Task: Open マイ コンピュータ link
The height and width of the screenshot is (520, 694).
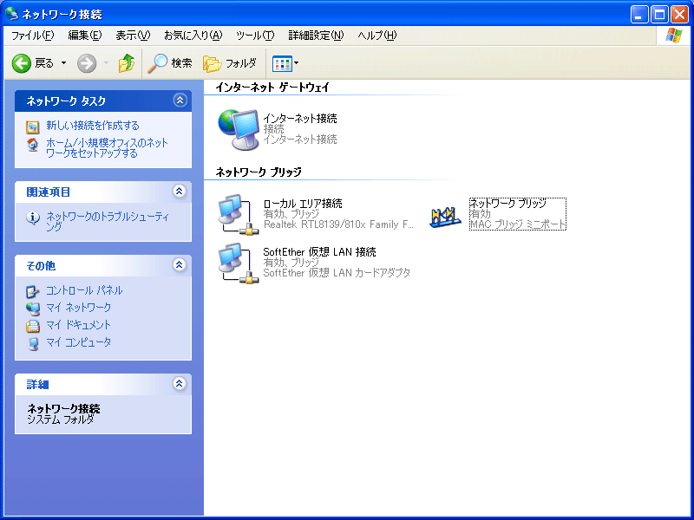Action: pos(78,342)
